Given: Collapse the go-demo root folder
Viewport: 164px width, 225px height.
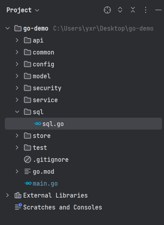Looking at the screenshot, I should coord(8,28).
